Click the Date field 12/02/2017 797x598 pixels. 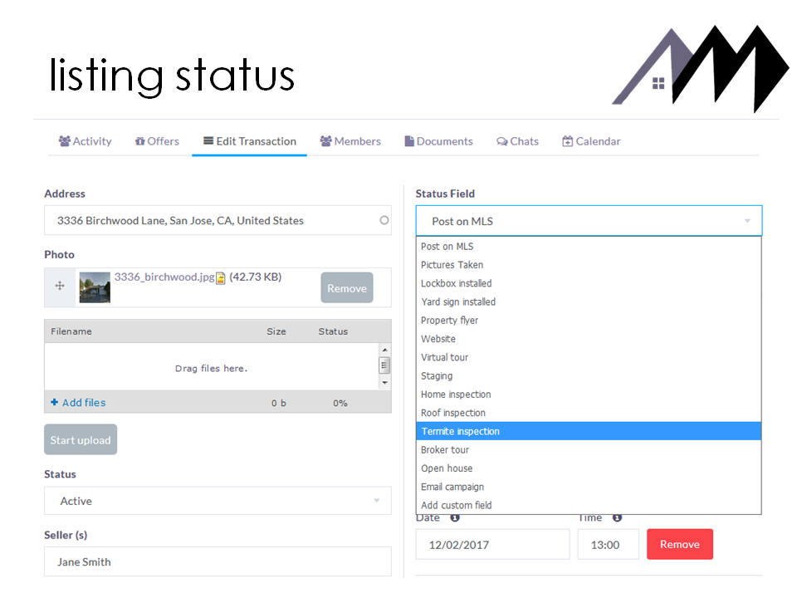pyautogui.click(x=492, y=545)
